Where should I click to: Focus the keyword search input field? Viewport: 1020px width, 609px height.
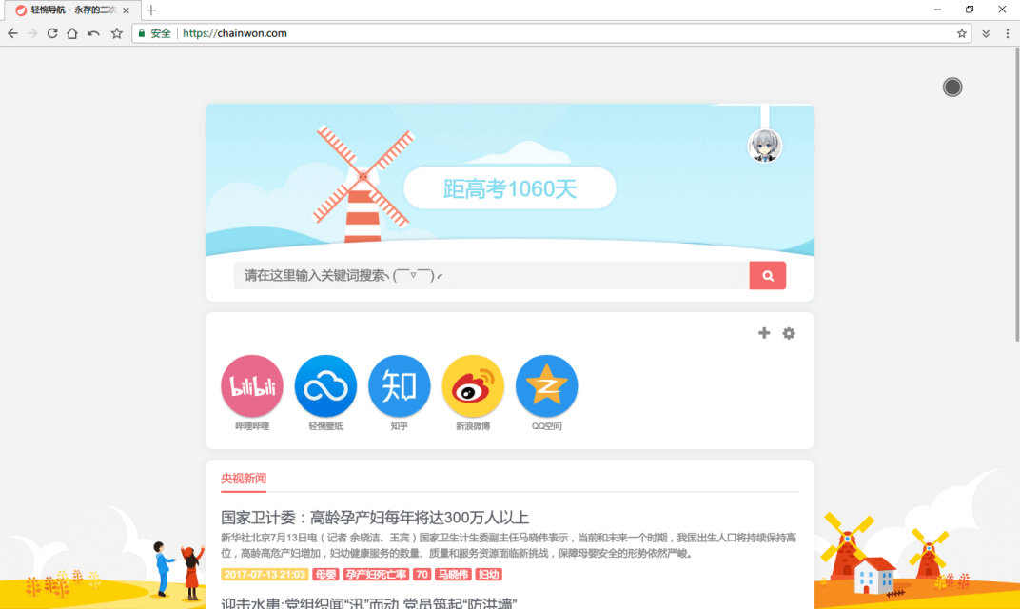point(491,276)
